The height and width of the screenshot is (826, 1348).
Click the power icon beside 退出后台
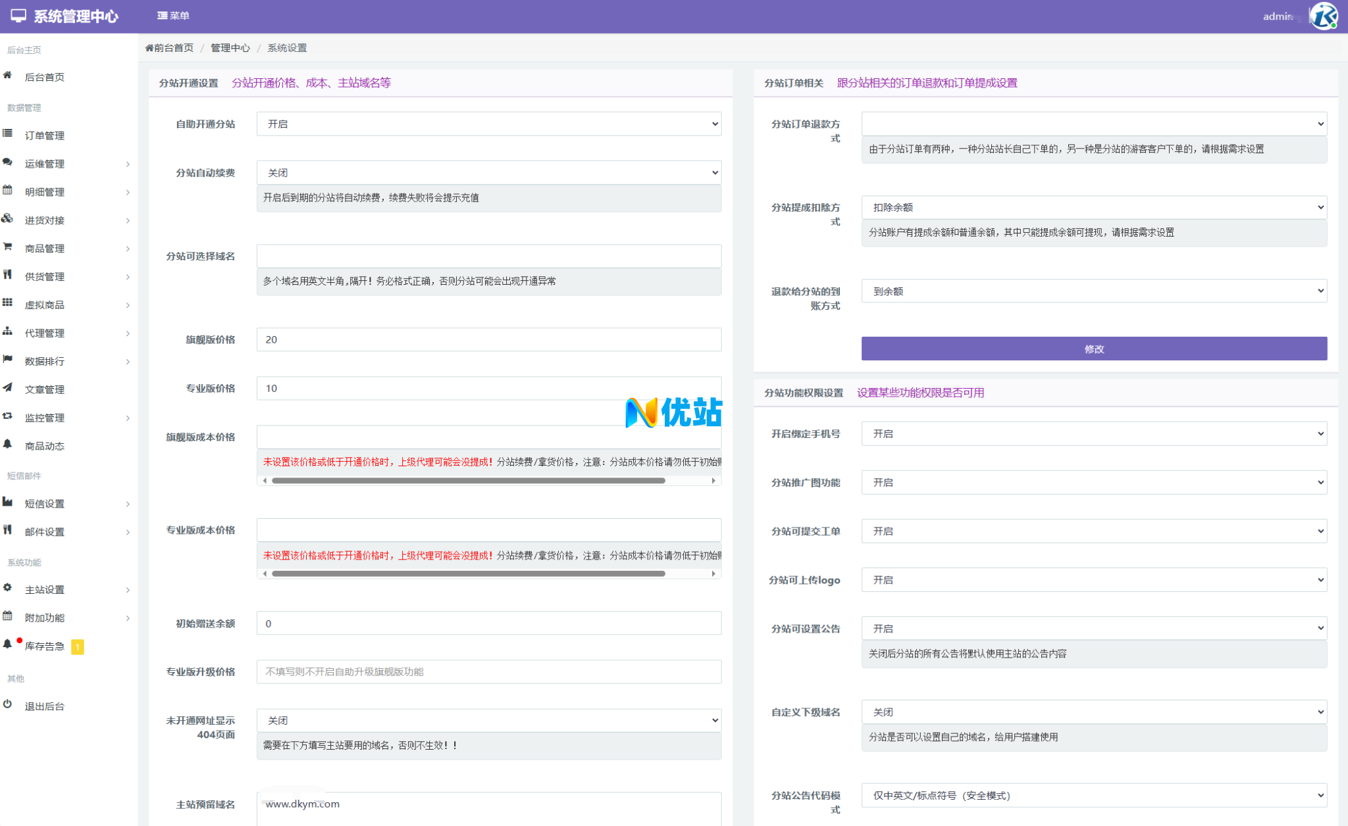(x=7, y=704)
